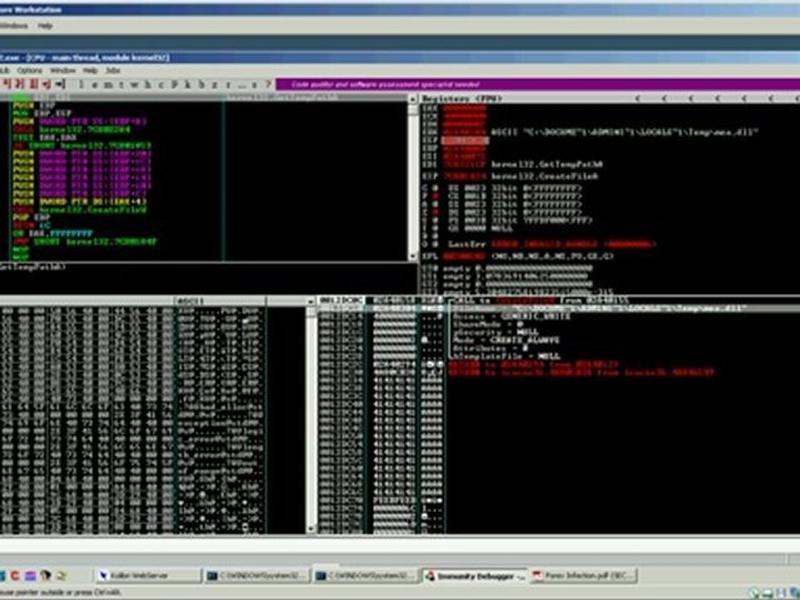Open Patches window via 'P' button
The image size is (800, 600).
[x=174, y=85]
